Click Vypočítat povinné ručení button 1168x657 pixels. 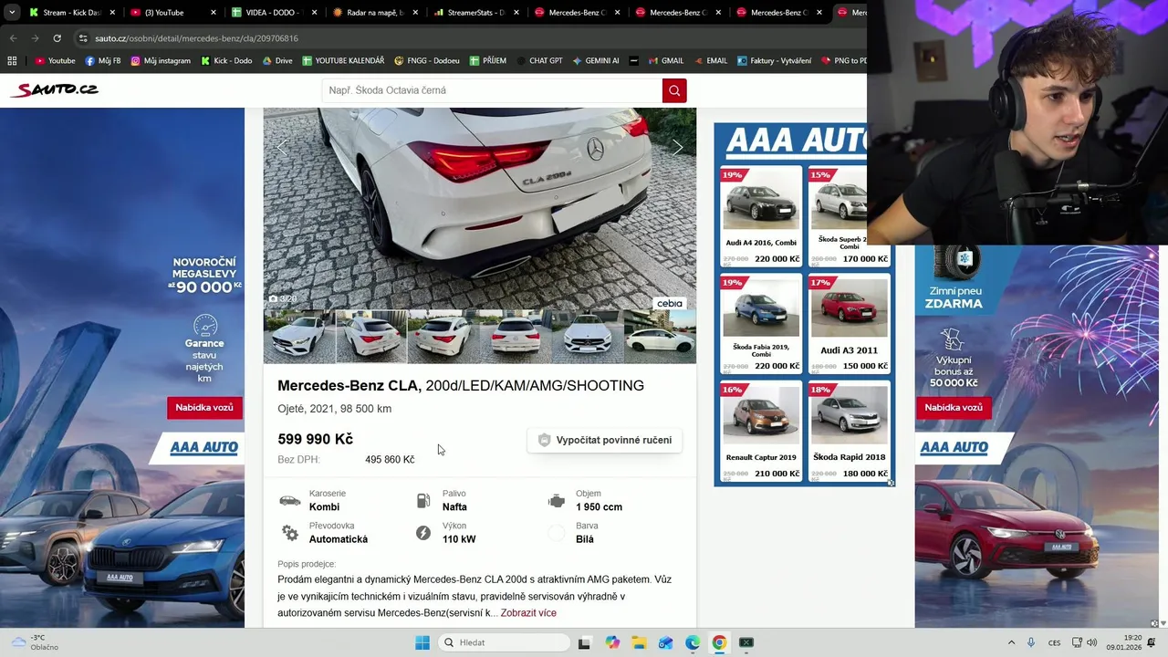[x=605, y=440]
